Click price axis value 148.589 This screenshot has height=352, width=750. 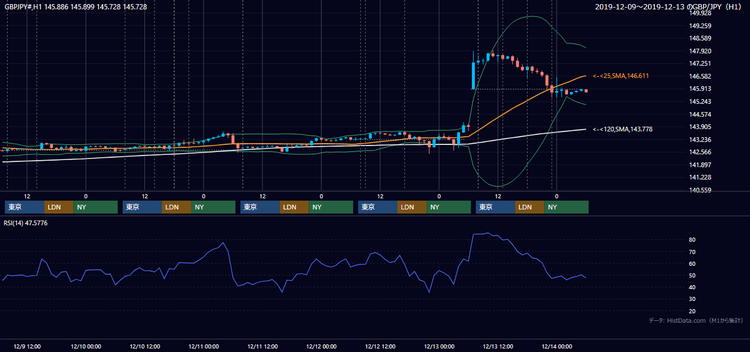[x=700, y=39]
